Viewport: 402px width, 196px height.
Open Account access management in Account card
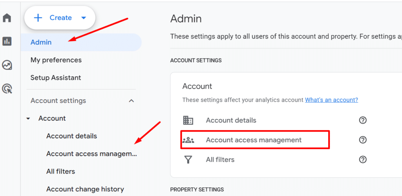tap(254, 140)
